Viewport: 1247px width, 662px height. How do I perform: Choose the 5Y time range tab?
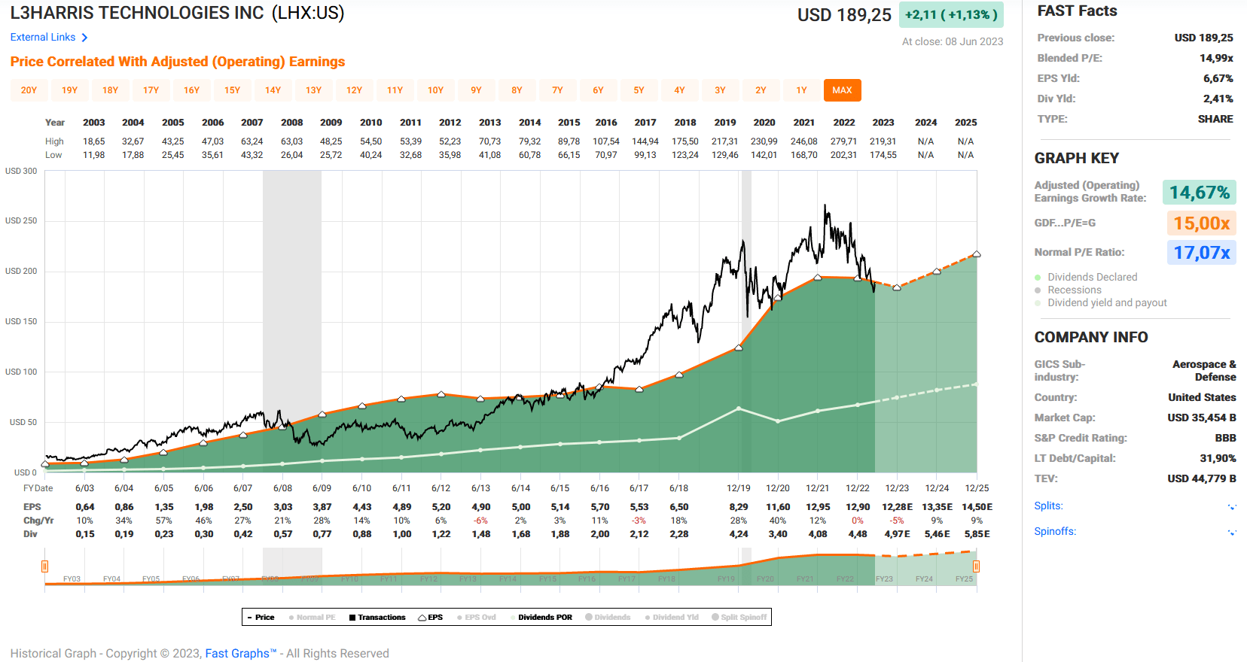click(x=639, y=90)
